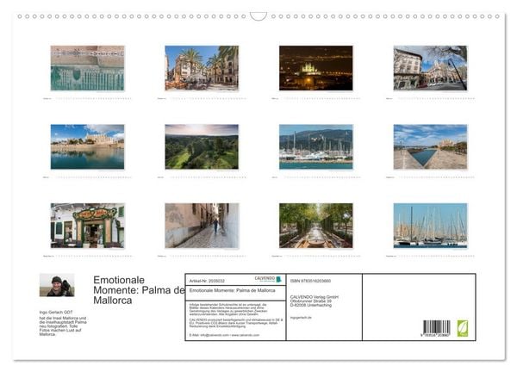
Task: Click the info@calvendo.com contact line
Action: (224, 335)
